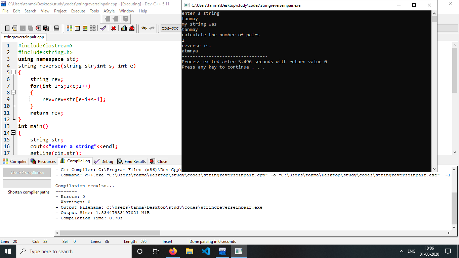Open the Project menu
Image resolution: width=459 pixels, height=258 pixels.
[x=60, y=11]
